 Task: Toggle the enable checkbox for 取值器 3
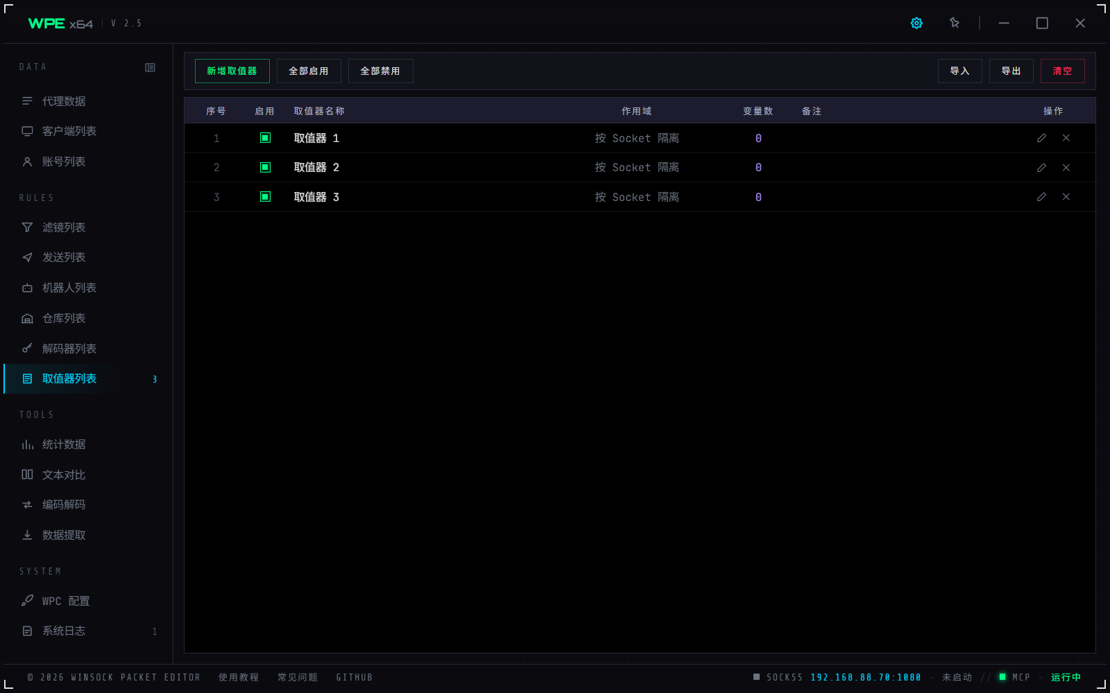(265, 197)
